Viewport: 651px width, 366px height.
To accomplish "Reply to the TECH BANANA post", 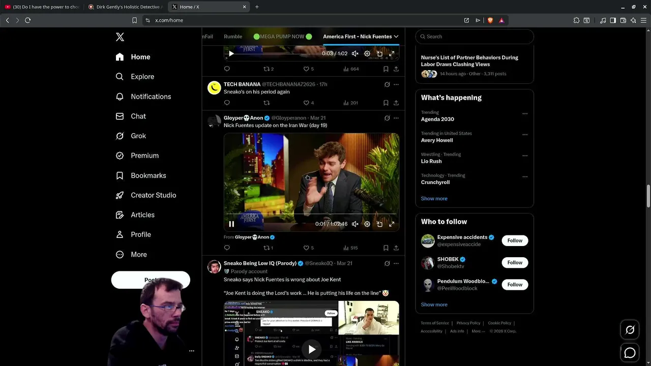I will tap(227, 103).
